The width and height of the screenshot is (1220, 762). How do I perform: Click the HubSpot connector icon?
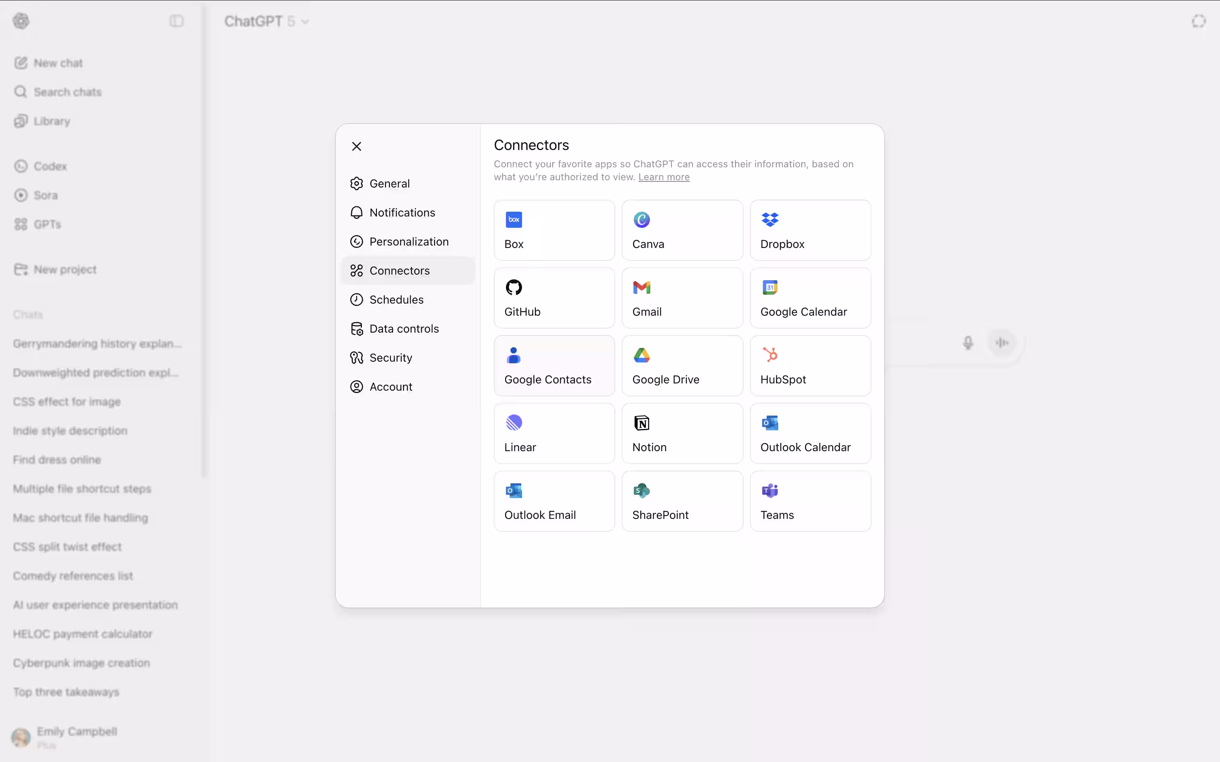pos(770,355)
